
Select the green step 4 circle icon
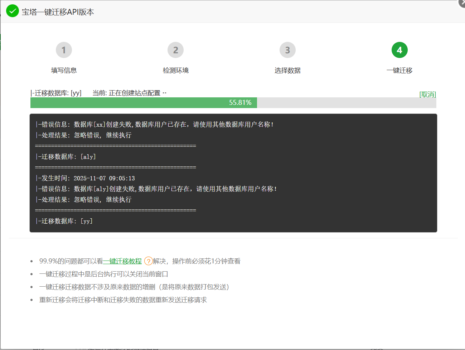399,50
